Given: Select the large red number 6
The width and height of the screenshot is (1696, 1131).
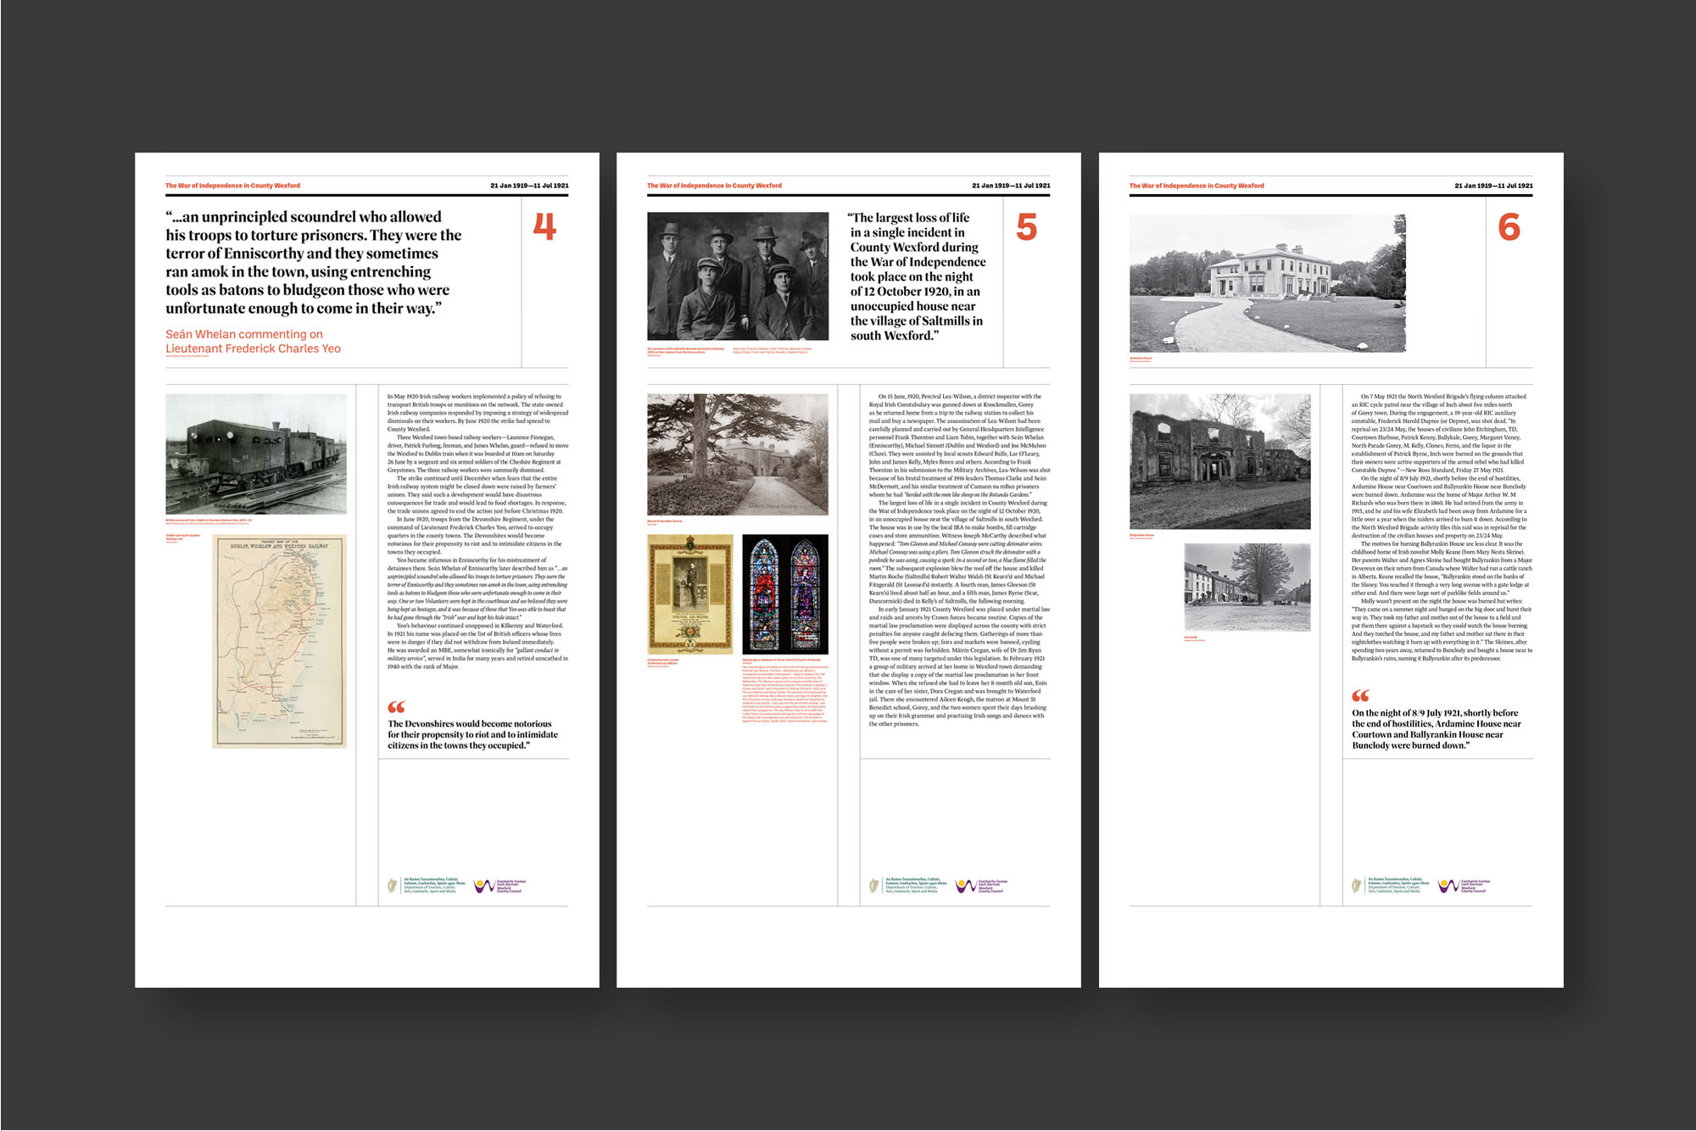Looking at the screenshot, I should click(x=1509, y=227).
